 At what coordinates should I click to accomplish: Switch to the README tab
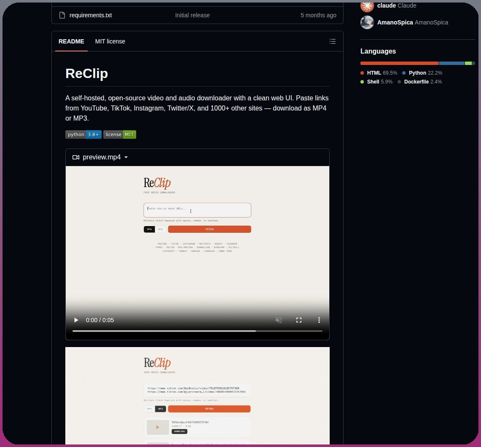[71, 41]
